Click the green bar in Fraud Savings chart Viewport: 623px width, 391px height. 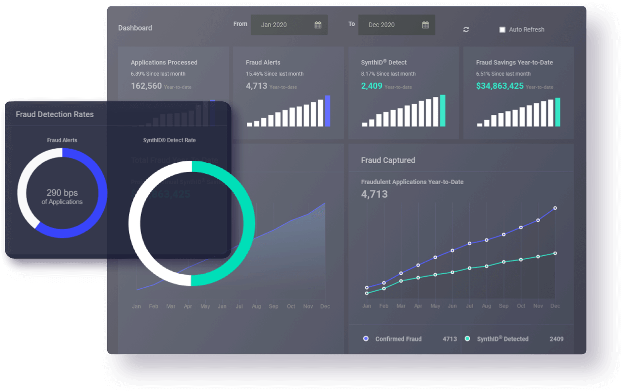point(558,112)
